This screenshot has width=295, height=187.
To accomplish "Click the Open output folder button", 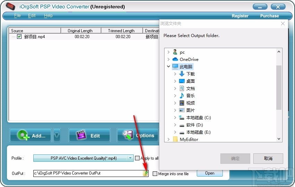I will pyautogui.click(x=210, y=173).
